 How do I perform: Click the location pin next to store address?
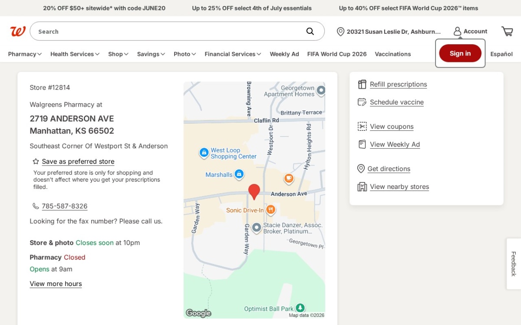coord(340,32)
